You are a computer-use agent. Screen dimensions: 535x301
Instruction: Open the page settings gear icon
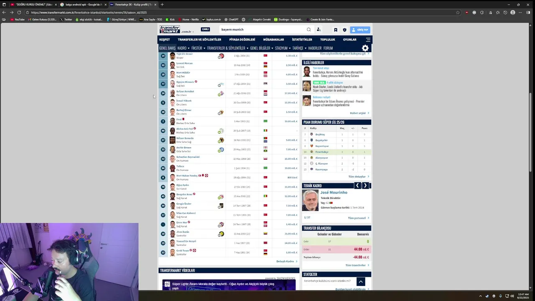[365, 48]
